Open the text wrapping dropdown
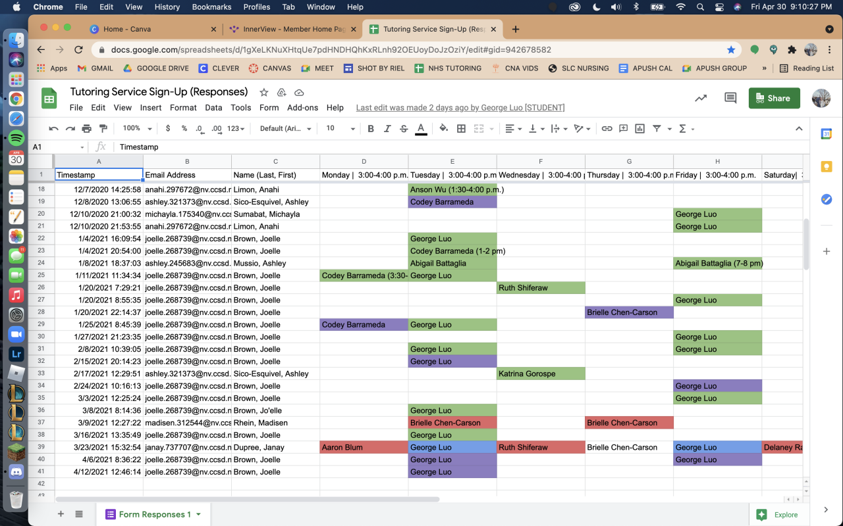Image resolution: width=843 pixels, height=526 pixels. [558, 128]
